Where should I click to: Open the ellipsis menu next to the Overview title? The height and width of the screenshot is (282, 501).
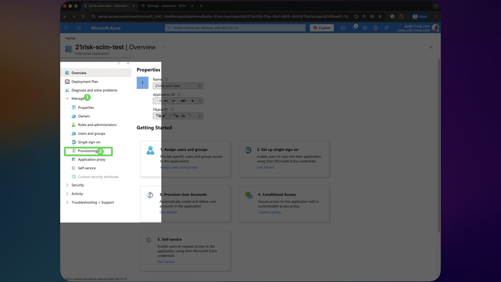click(x=164, y=47)
